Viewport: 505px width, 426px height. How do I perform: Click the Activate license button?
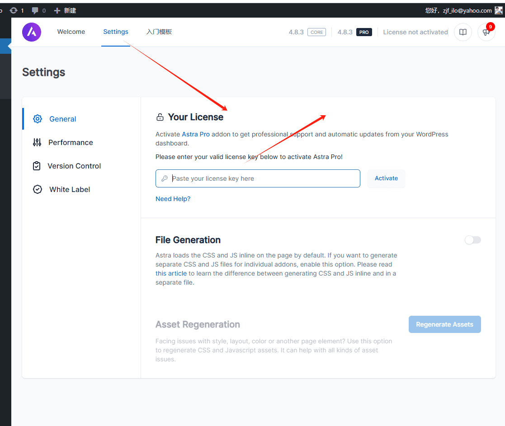tap(386, 178)
